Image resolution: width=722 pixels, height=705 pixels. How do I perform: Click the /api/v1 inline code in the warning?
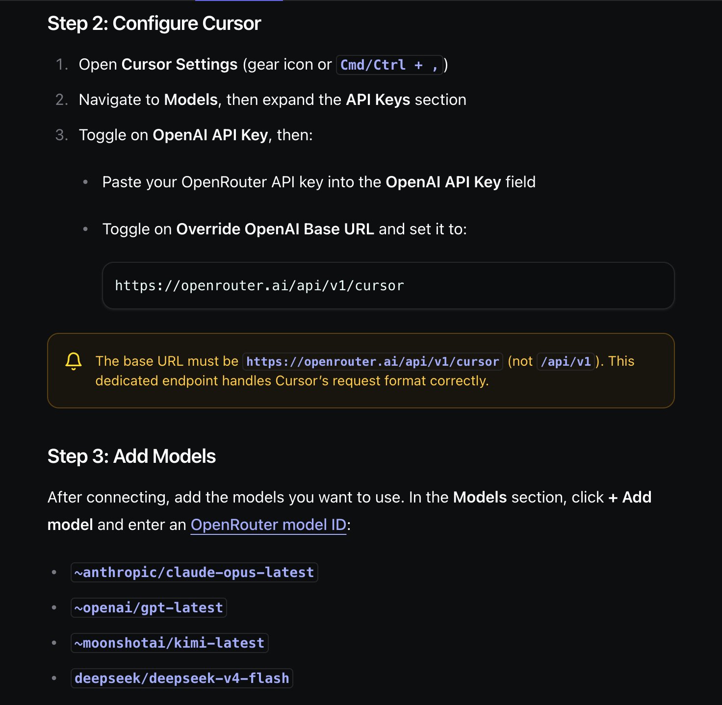coord(566,361)
